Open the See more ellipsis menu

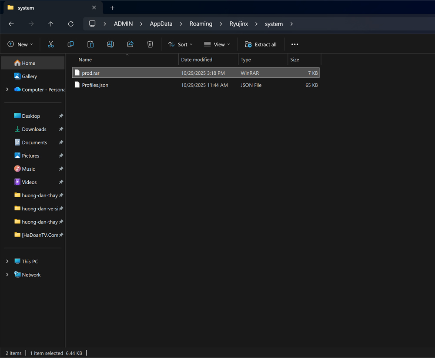pos(295,44)
